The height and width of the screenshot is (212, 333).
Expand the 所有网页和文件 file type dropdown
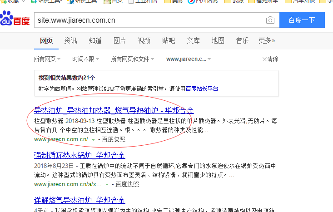[132, 59]
